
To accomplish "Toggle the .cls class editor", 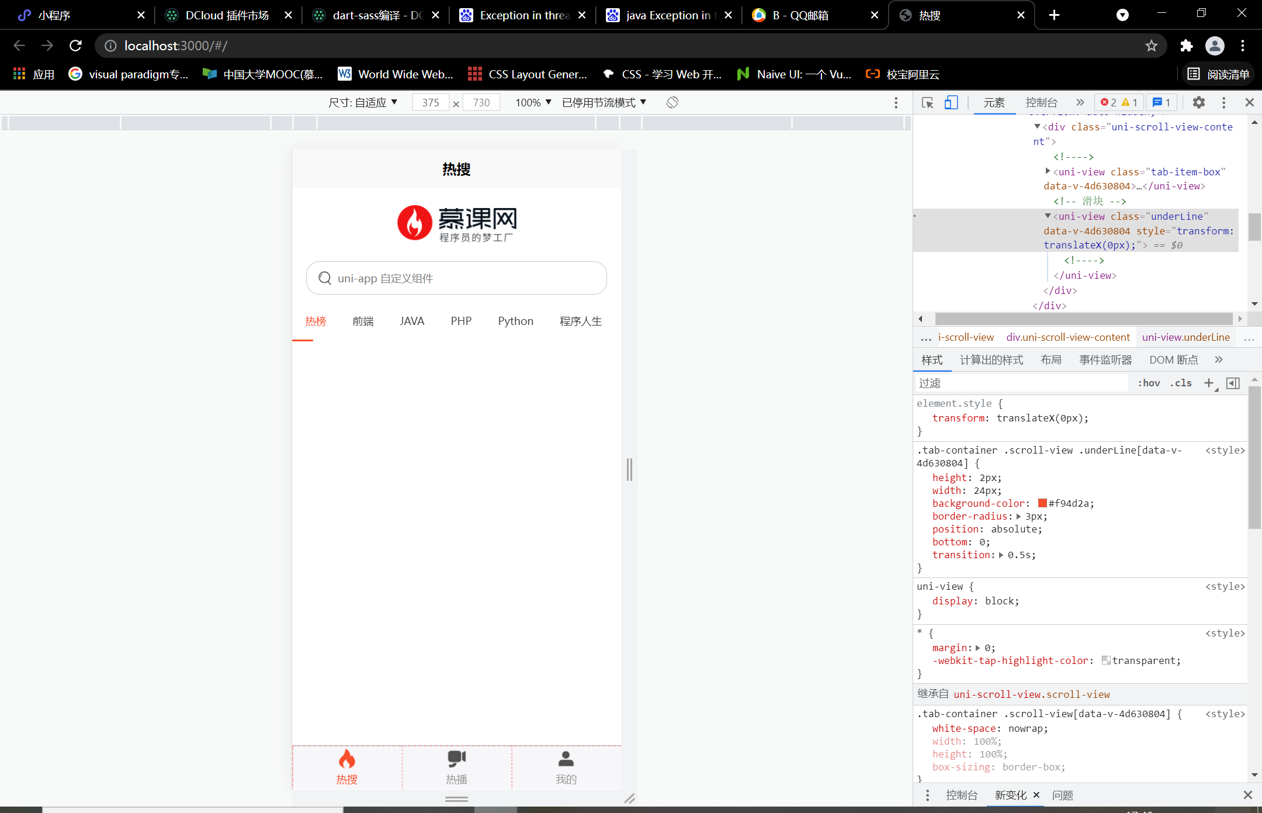I will [1181, 383].
